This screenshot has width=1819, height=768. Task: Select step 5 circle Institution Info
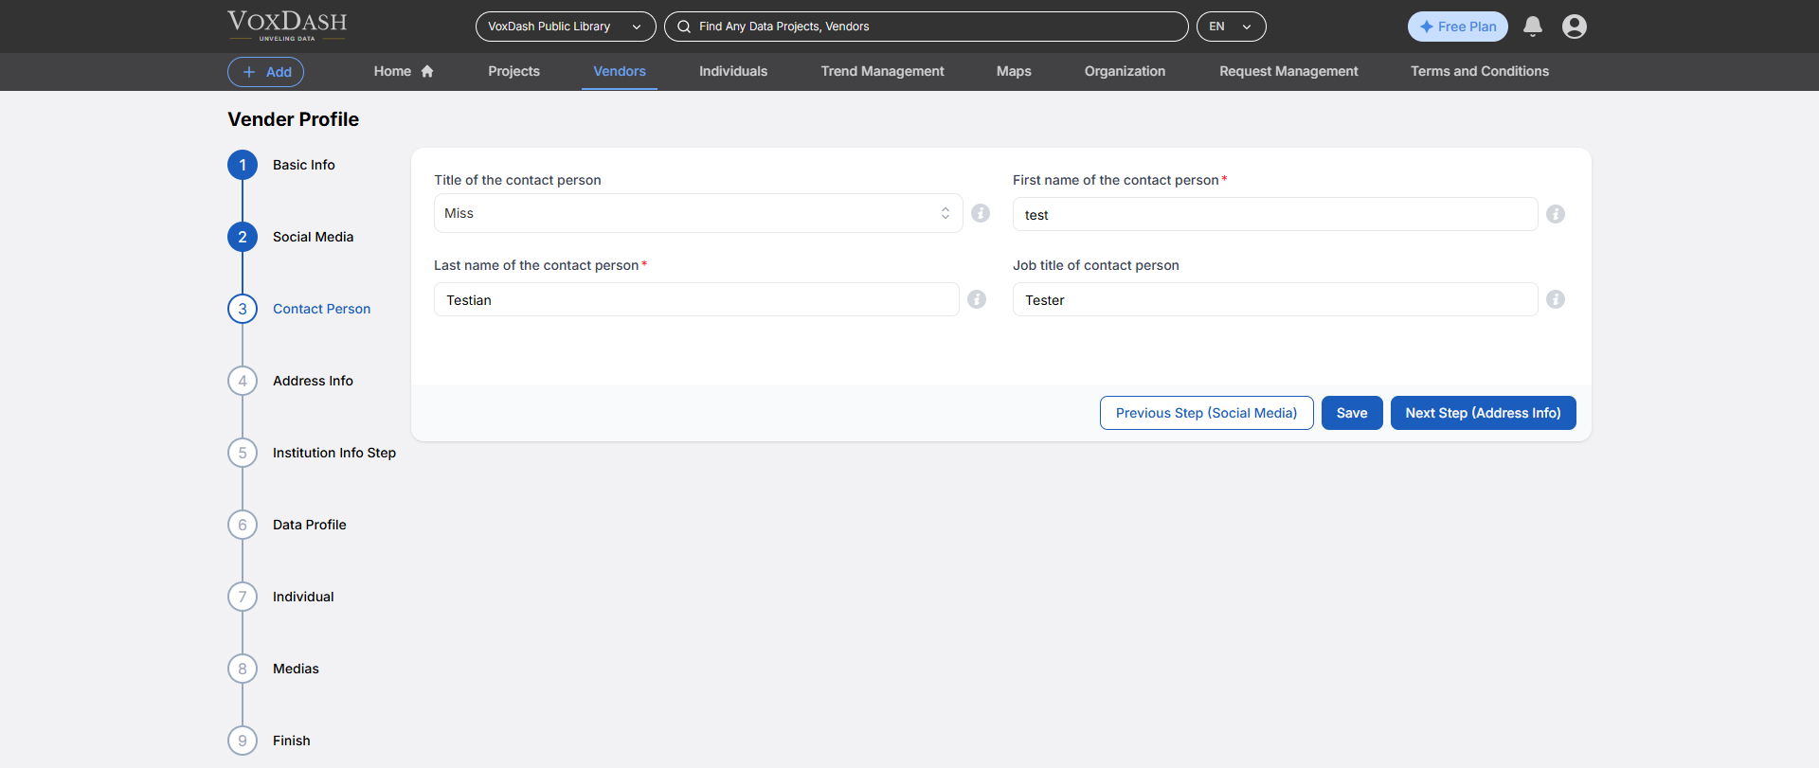coord(243,453)
